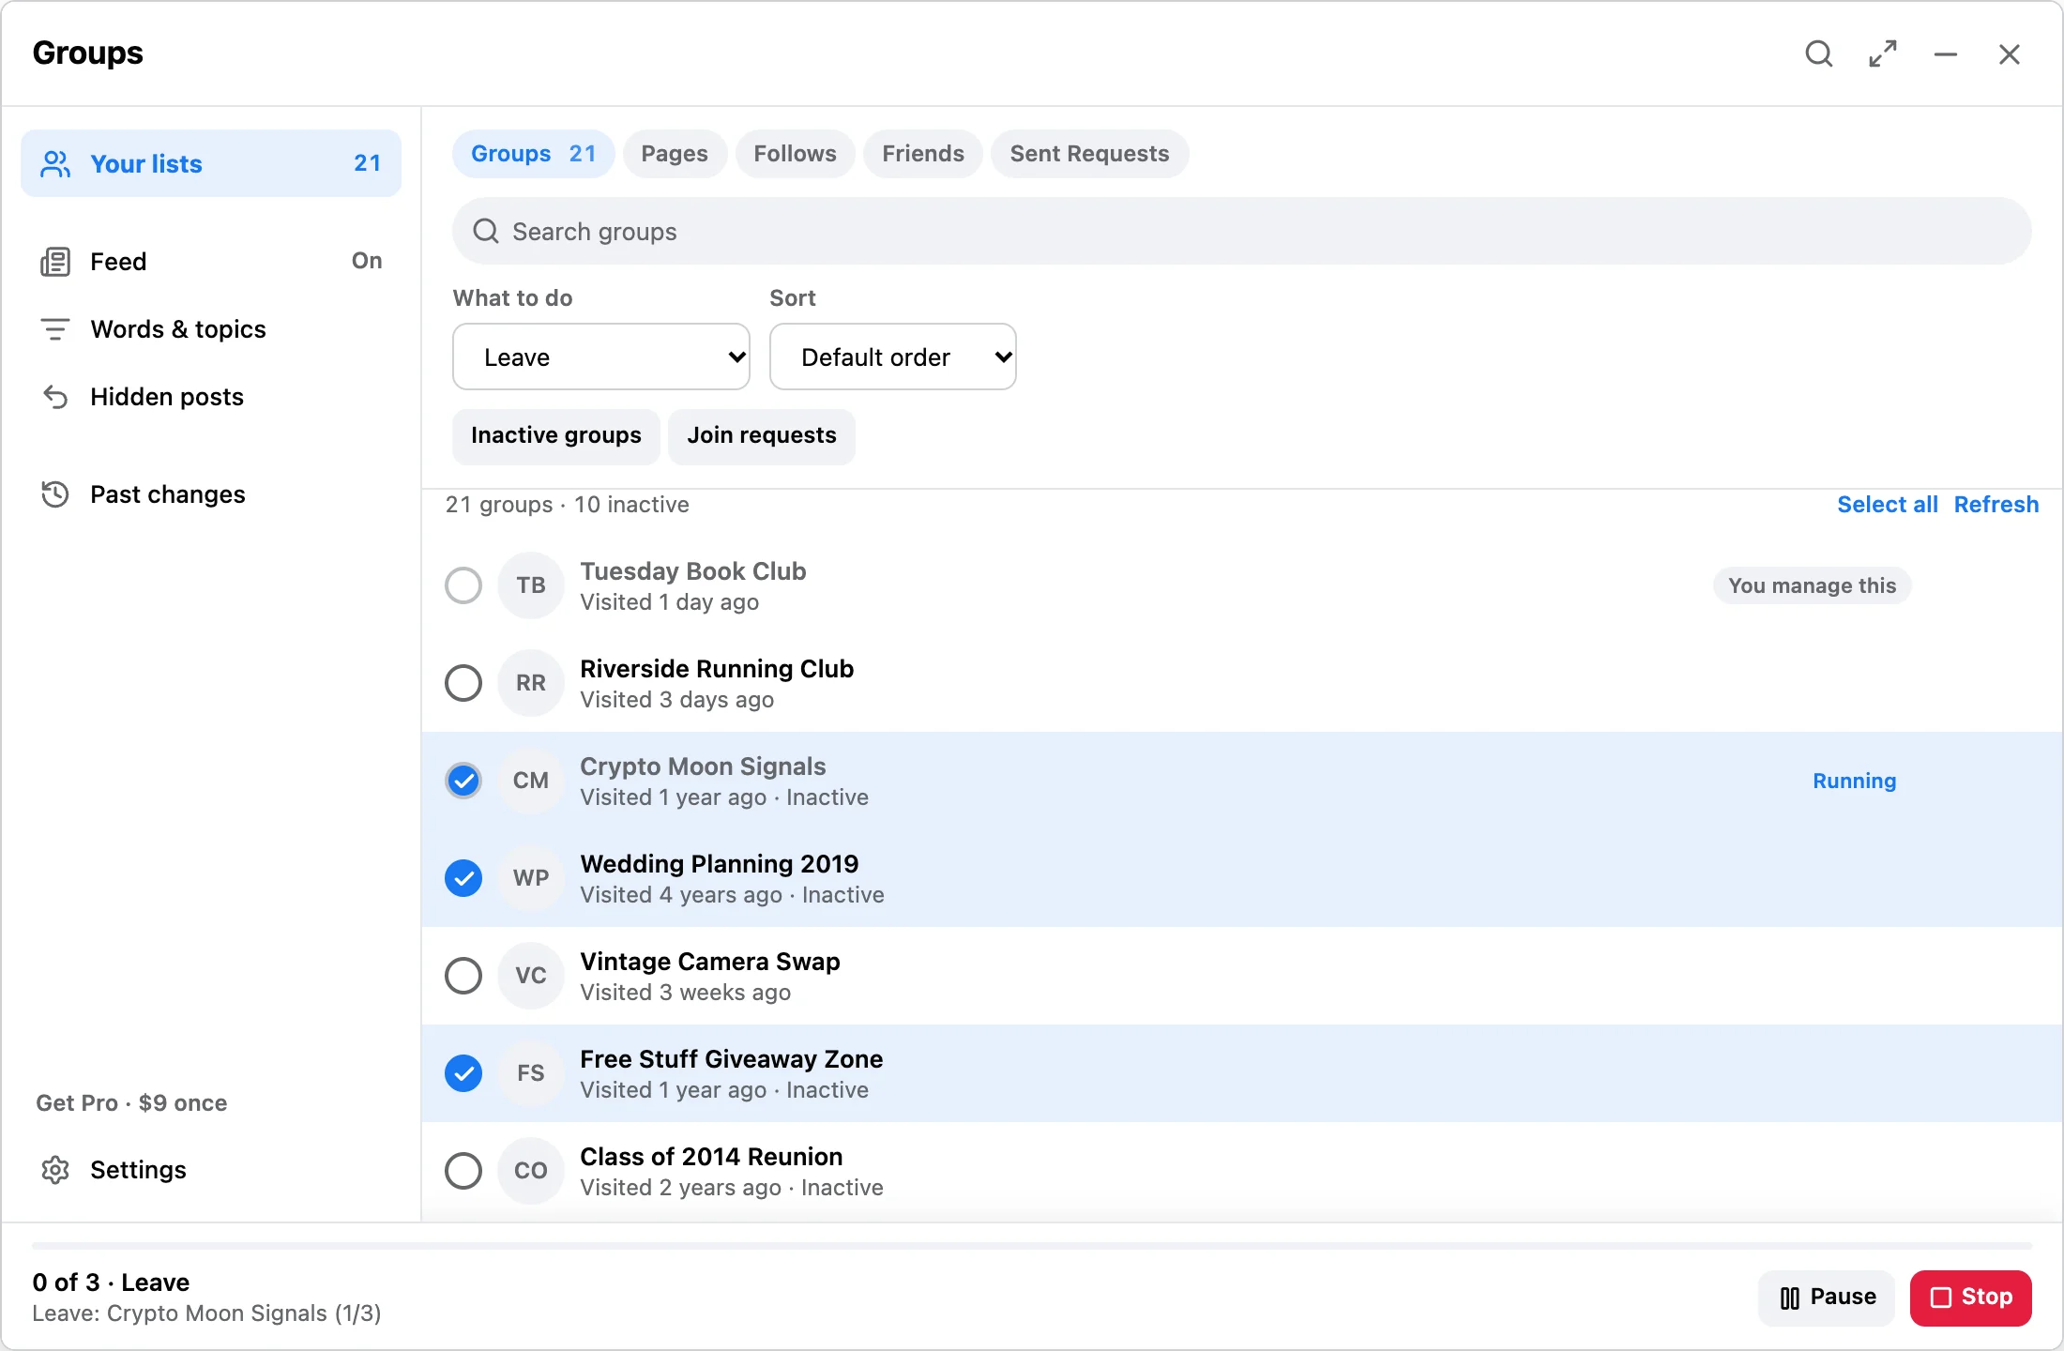Image resolution: width=2064 pixels, height=1351 pixels.
Task: Minimize the Groups panel
Action: [1946, 54]
